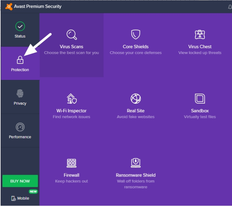Launch the Sandbox square icon

(200, 99)
